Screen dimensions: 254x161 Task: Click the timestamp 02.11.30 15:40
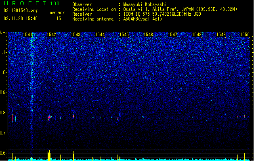pyautogui.click(x=21, y=19)
